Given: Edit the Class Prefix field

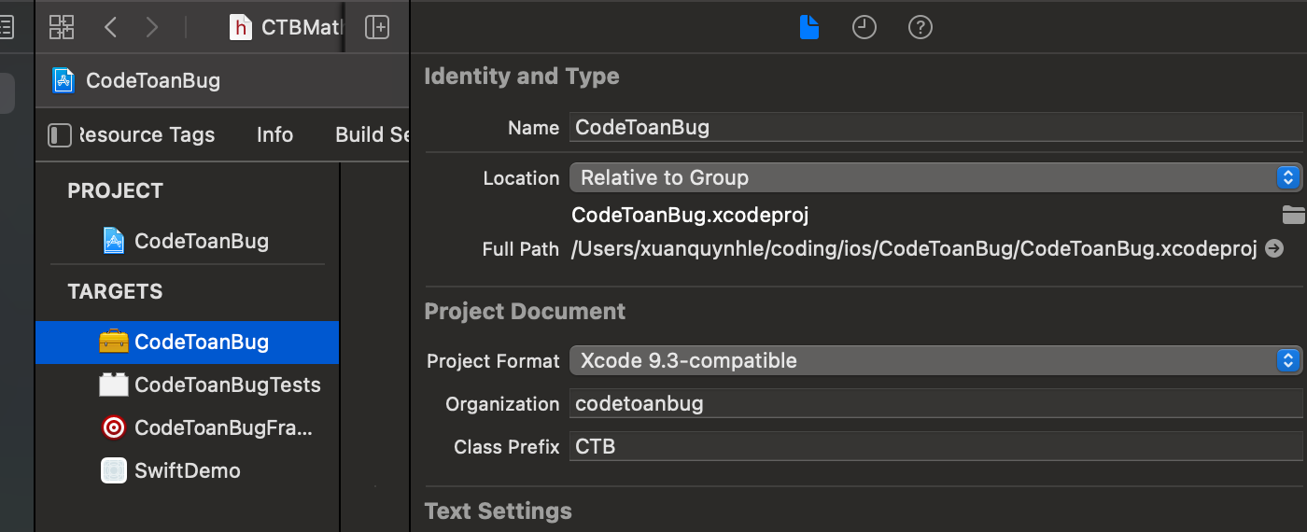Looking at the screenshot, I should [x=935, y=447].
